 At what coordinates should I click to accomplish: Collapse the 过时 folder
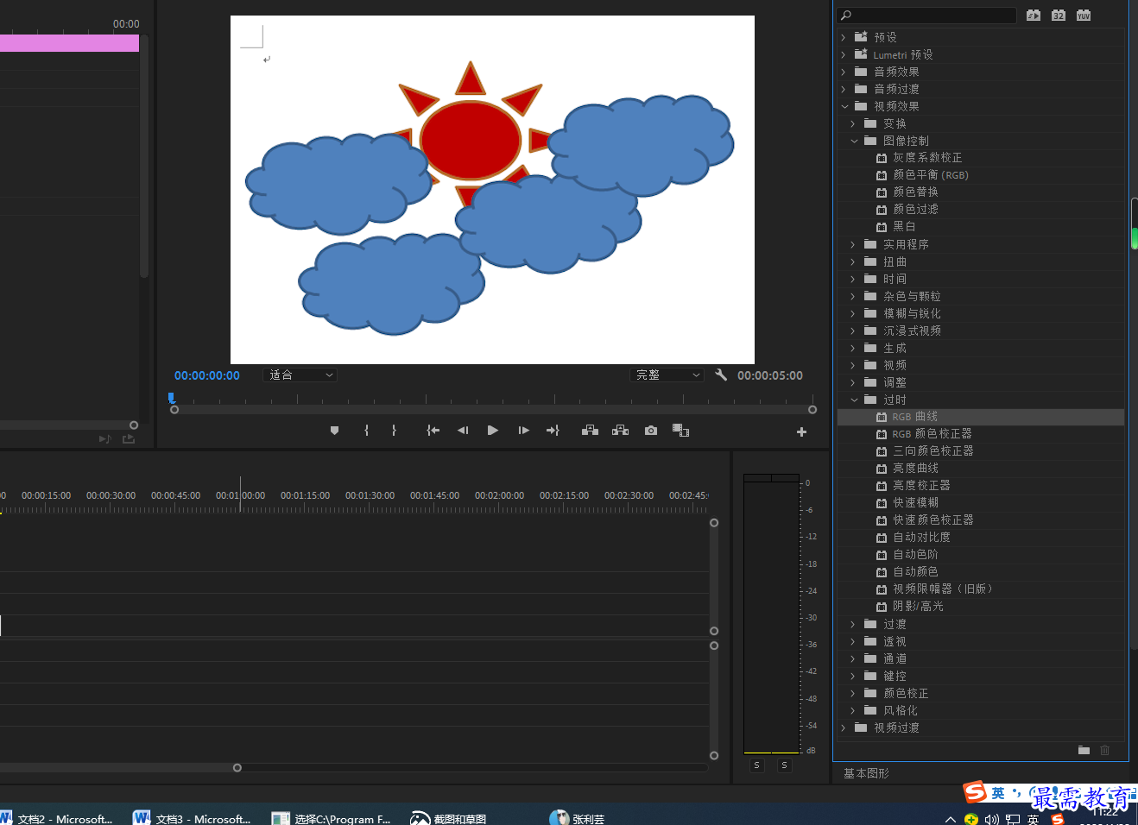coord(854,400)
